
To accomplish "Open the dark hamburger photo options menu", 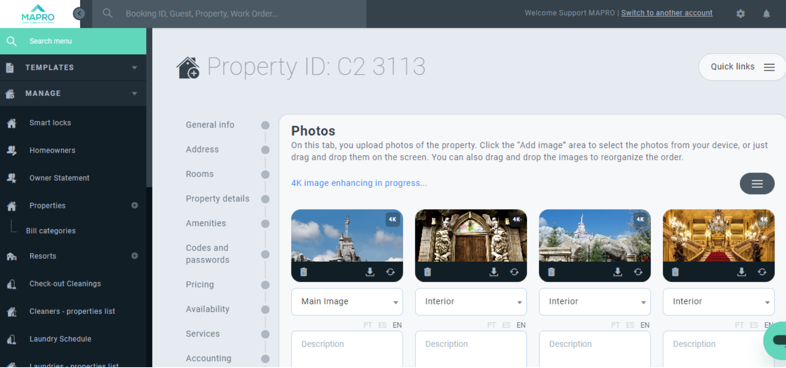I will [x=757, y=184].
